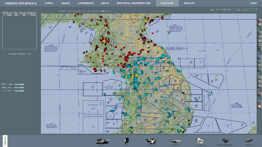Click the red icon on map toolbar
This screenshot has height=147, width=262.
pos(259,94)
